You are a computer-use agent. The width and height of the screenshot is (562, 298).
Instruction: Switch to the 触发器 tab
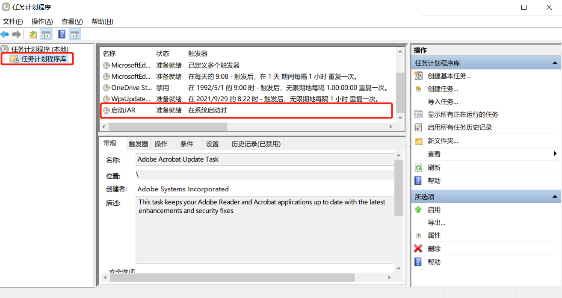tap(139, 144)
